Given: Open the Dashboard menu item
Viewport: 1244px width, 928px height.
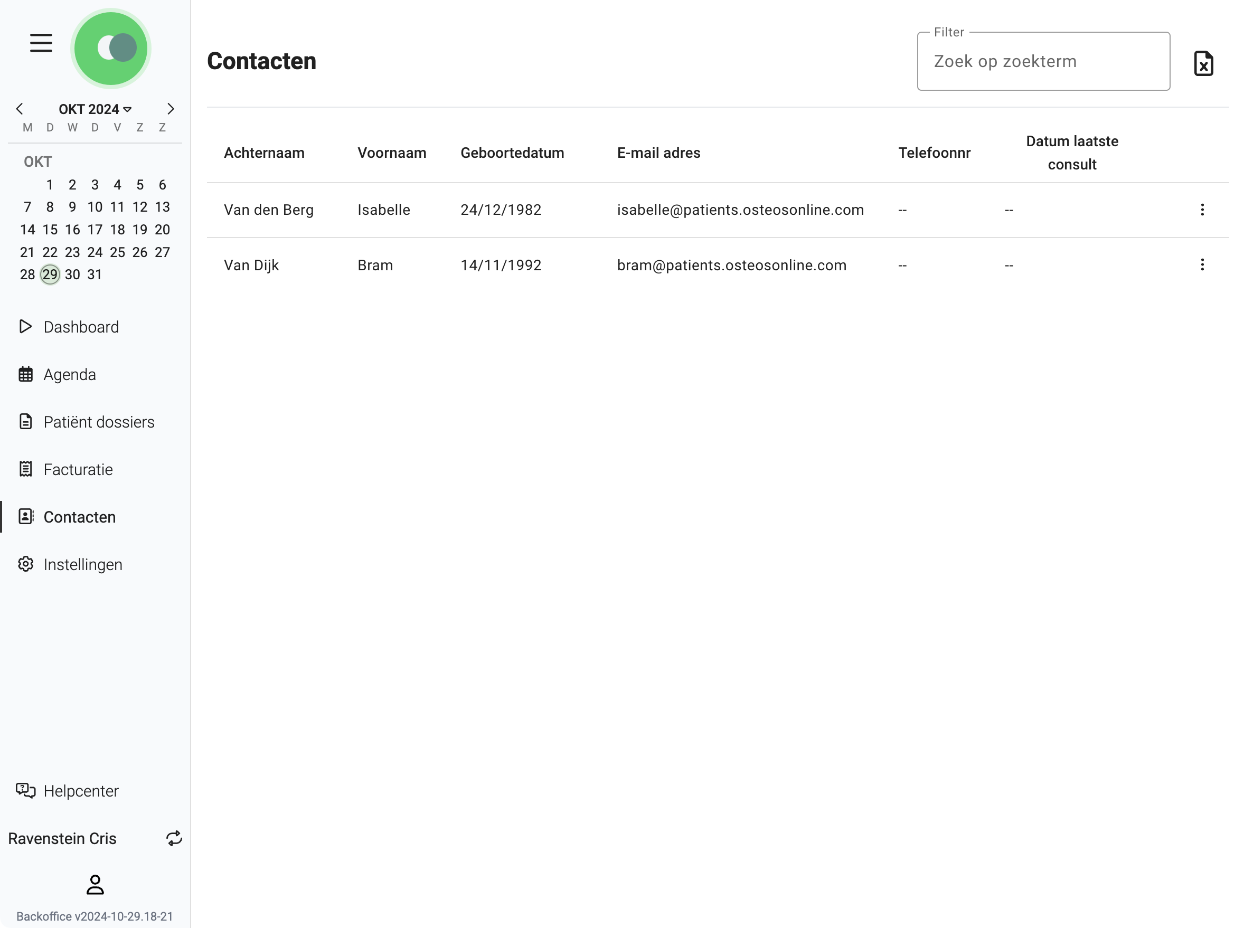Looking at the screenshot, I should 80,327.
